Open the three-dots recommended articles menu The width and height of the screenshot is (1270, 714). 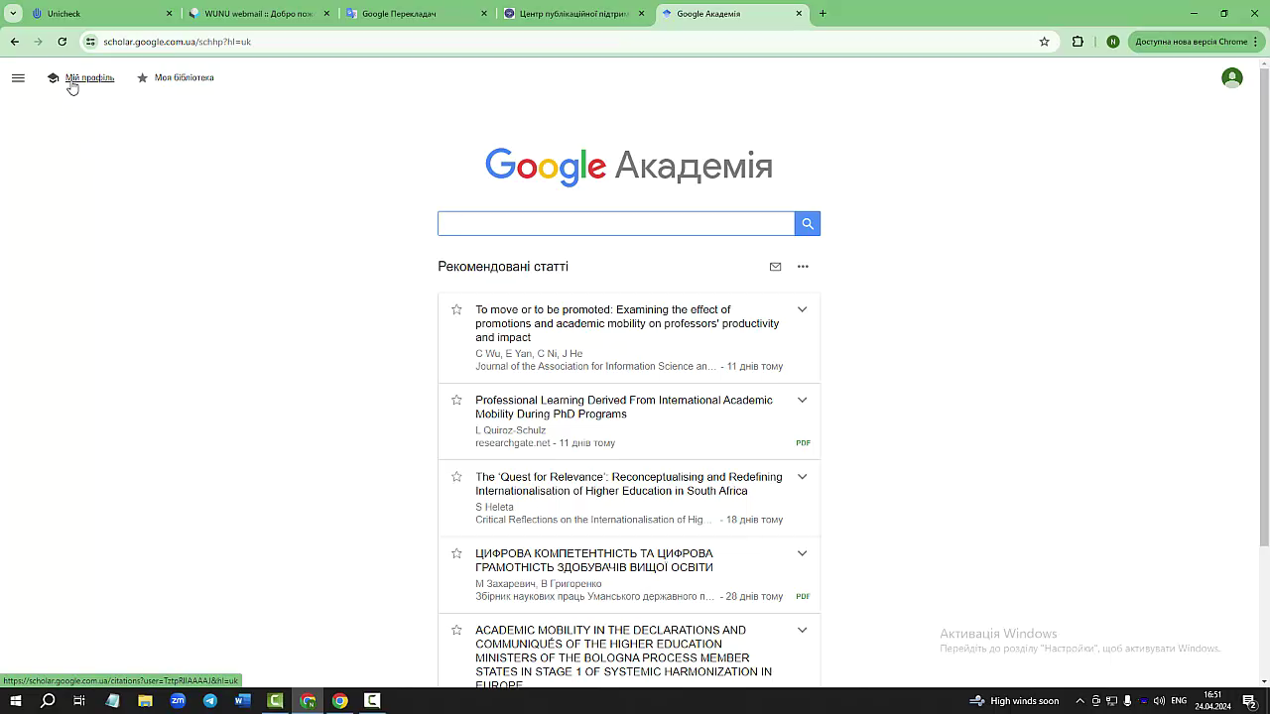click(x=803, y=266)
